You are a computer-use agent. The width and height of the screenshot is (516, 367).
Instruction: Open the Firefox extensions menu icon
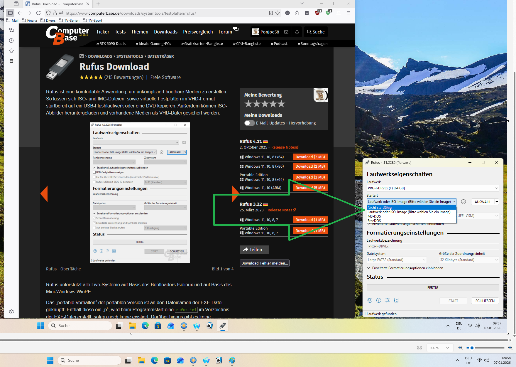point(297,13)
